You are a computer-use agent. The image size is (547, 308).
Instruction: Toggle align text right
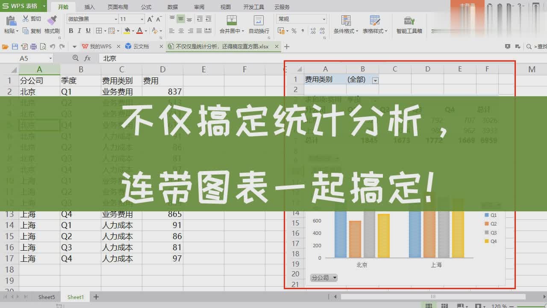(x=190, y=31)
